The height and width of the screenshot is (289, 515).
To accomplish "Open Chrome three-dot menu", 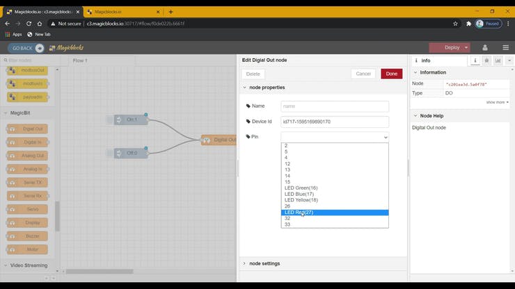I will click(x=508, y=24).
